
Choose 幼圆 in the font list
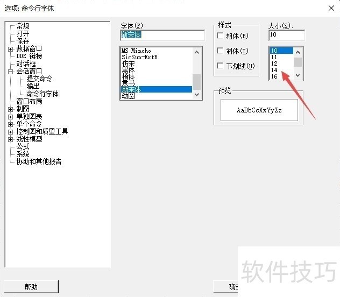tap(157, 96)
